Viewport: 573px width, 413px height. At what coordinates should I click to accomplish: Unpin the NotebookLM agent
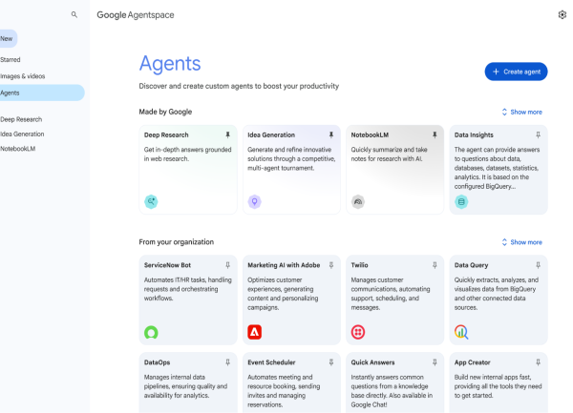tap(435, 135)
